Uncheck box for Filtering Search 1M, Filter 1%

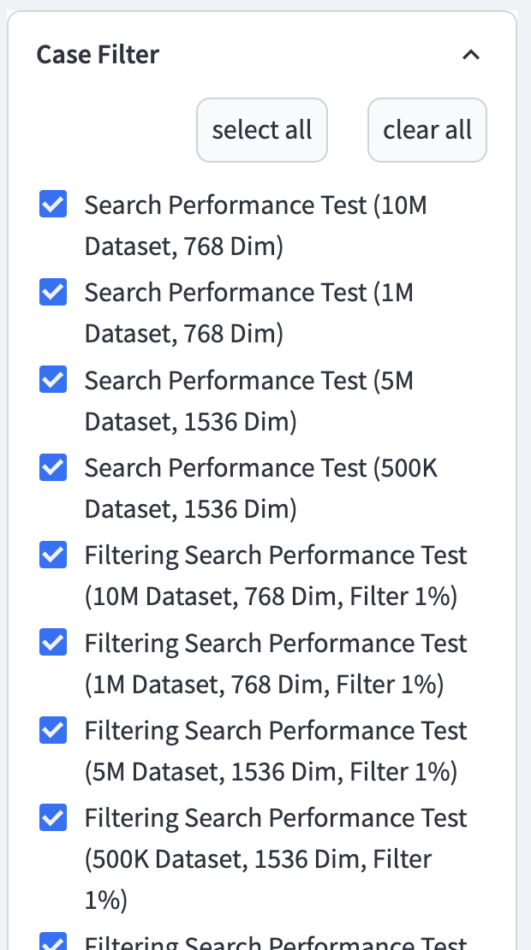coord(53,642)
